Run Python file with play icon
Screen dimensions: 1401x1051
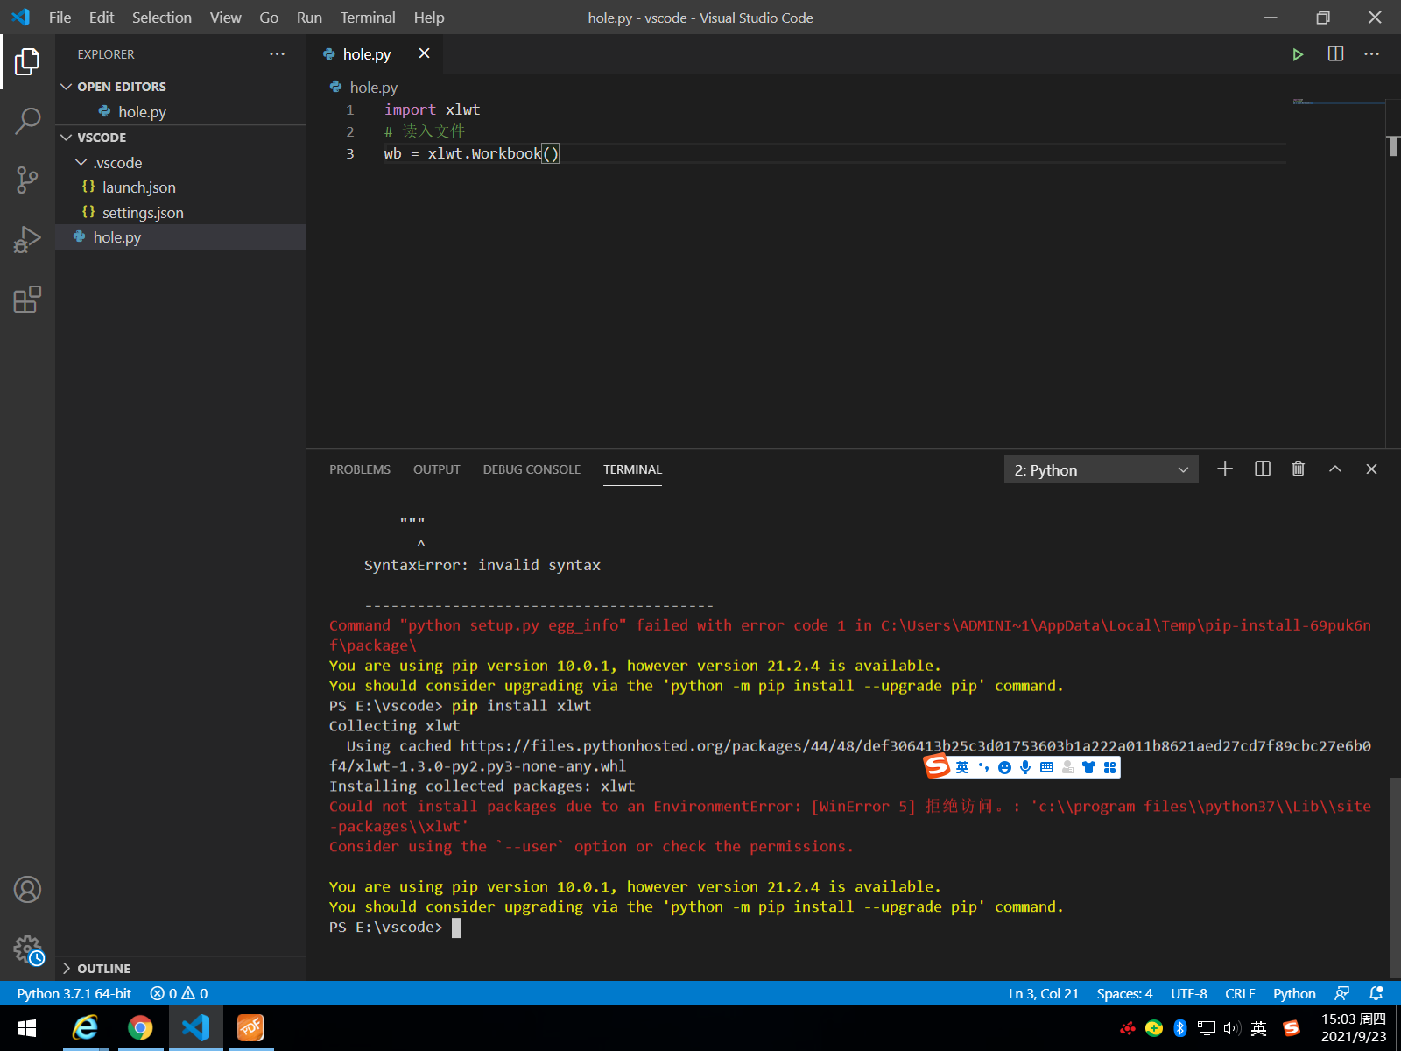1298,54
